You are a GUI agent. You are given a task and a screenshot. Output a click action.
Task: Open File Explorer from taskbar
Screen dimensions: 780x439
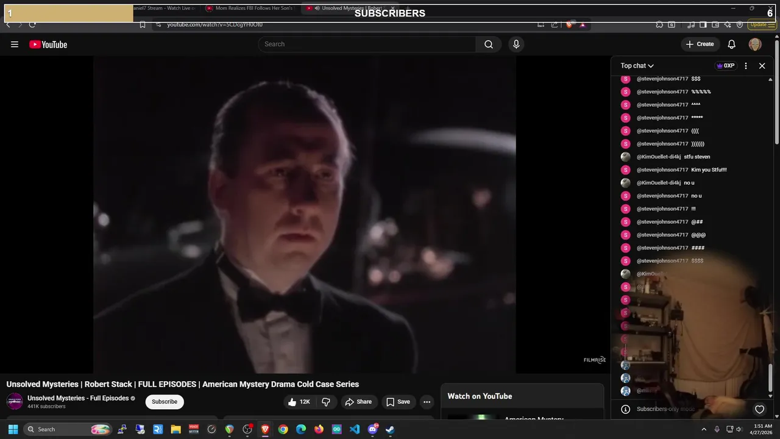[176, 429]
